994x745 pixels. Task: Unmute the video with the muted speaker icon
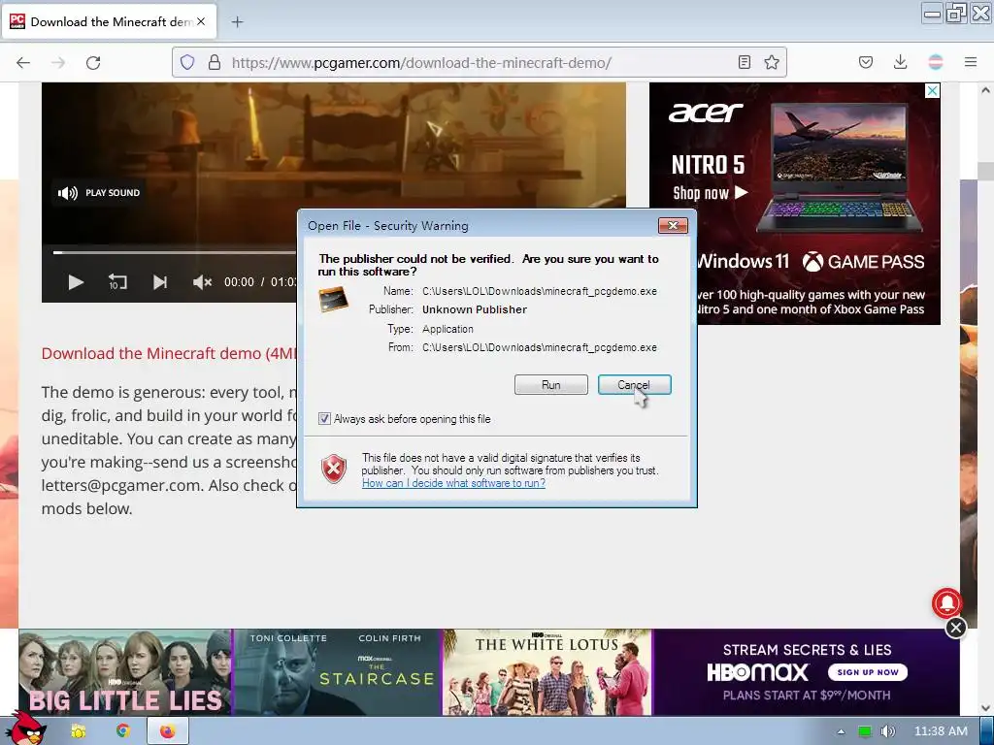[202, 282]
